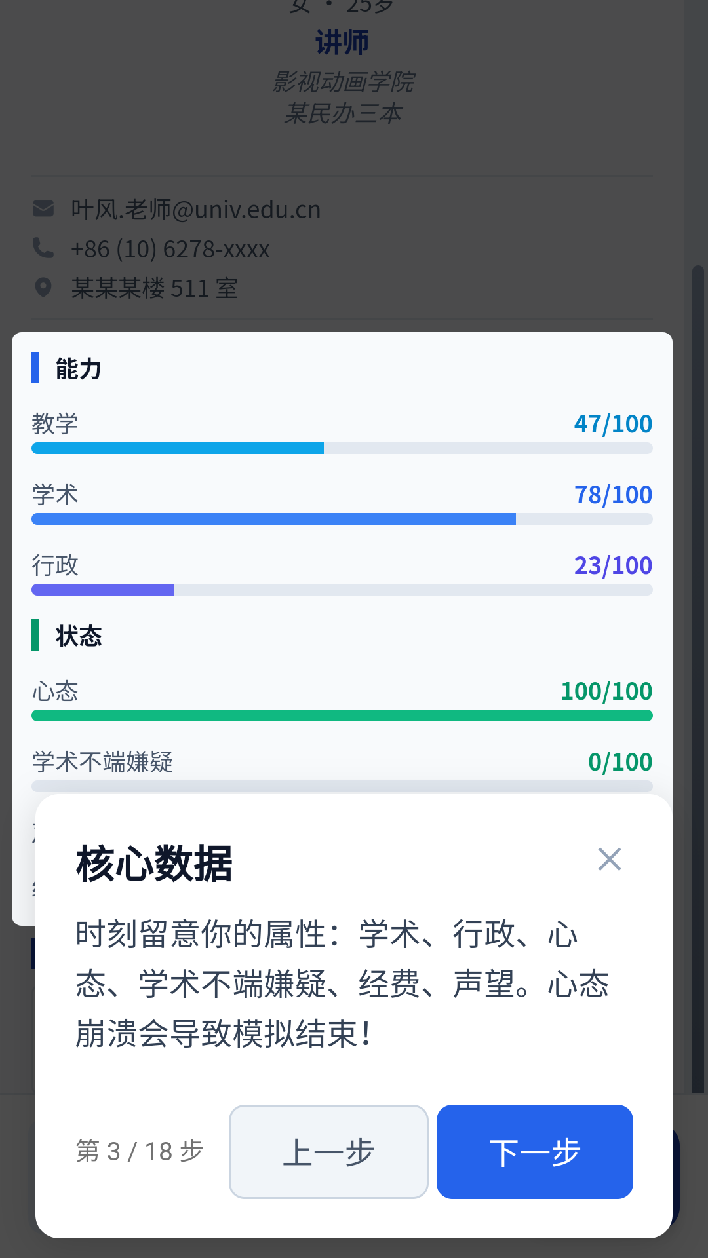The height and width of the screenshot is (1258, 708).
Task: Select the 能力 section title
Action: click(x=77, y=369)
